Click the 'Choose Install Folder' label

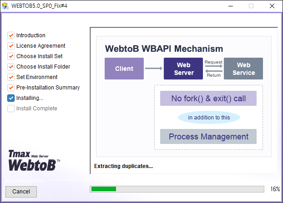(43, 67)
